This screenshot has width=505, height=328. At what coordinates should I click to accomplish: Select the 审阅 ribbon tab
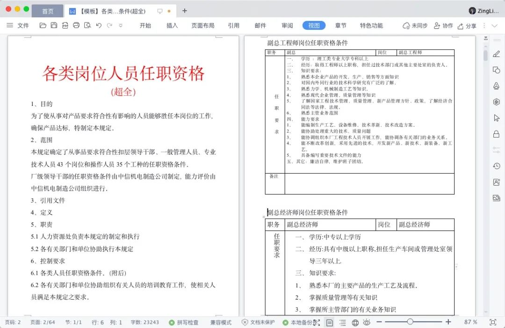pos(287,25)
